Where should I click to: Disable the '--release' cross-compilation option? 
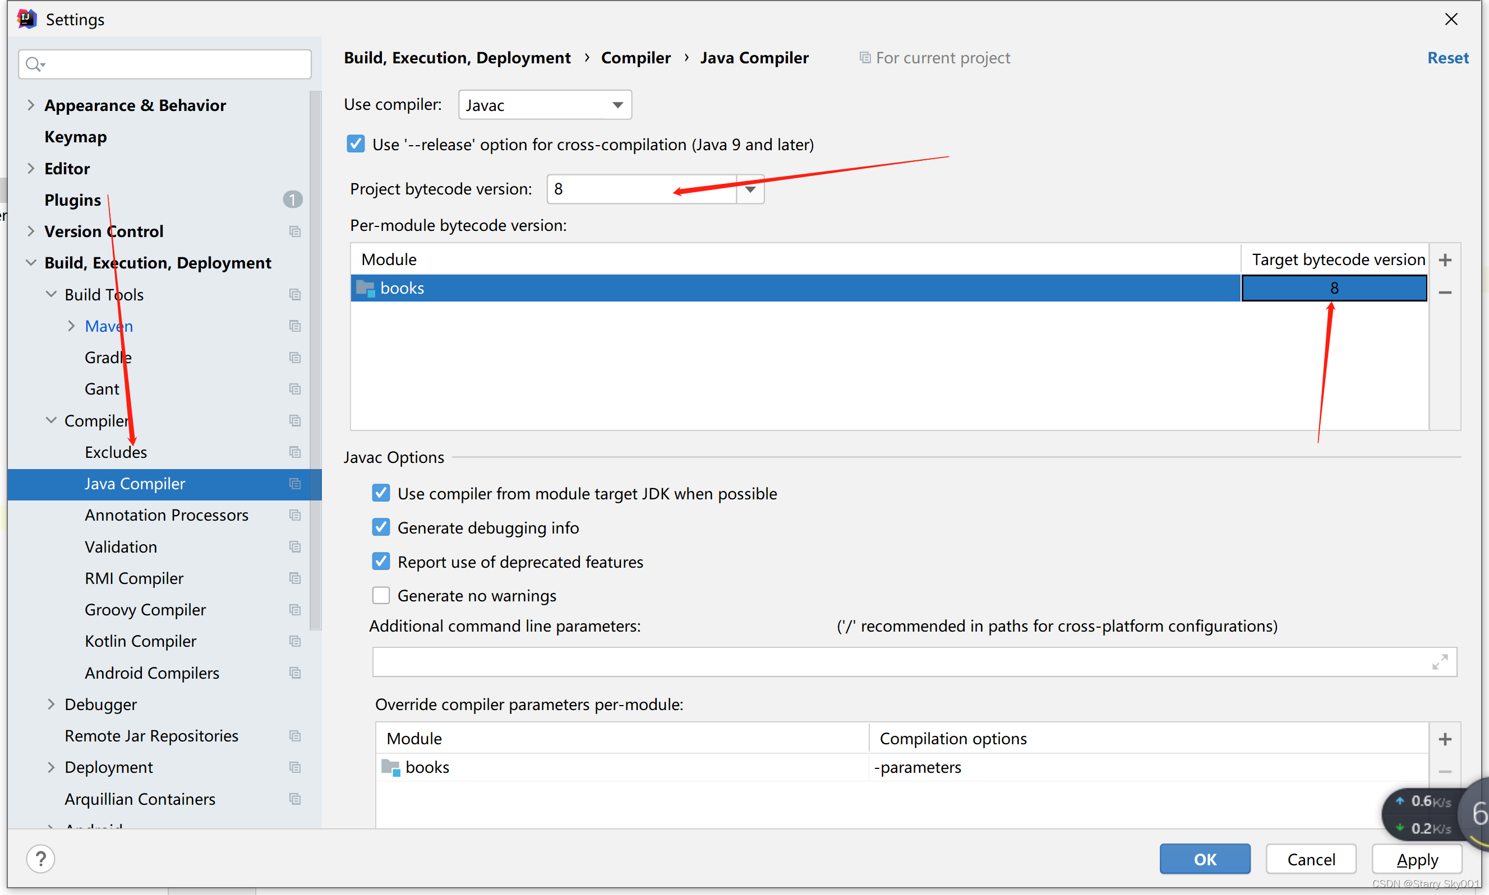[x=356, y=144]
